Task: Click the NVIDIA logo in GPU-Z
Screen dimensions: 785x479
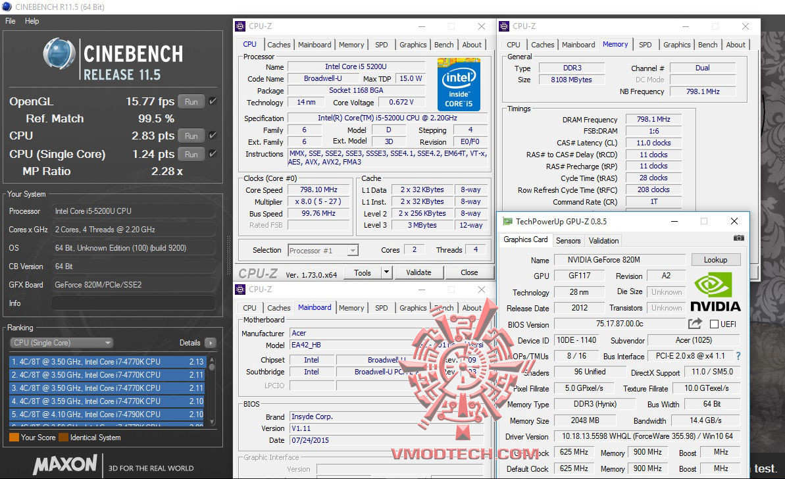Action: (x=715, y=291)
